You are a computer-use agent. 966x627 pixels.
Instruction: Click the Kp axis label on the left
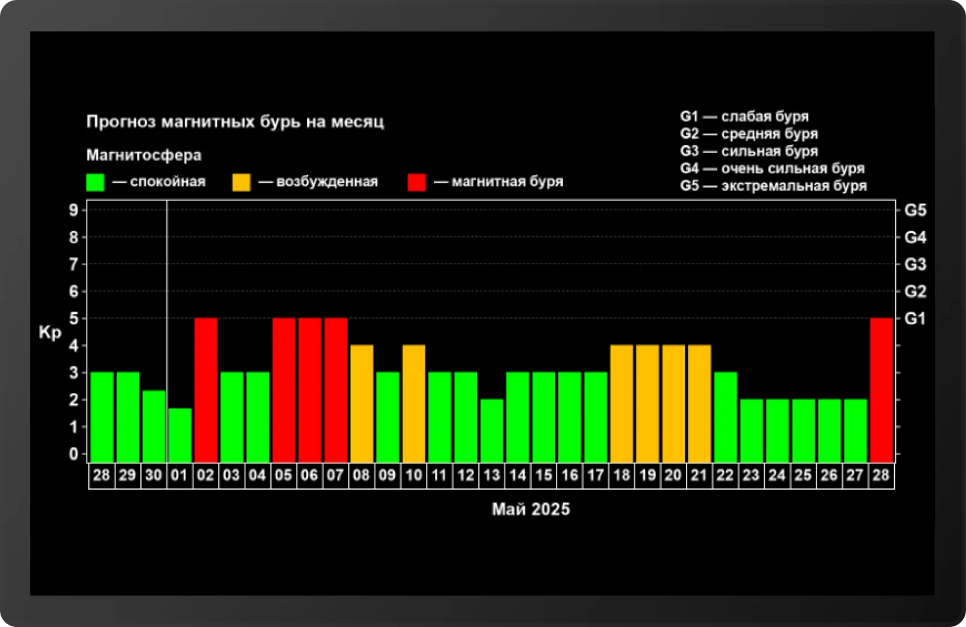[50, 332]
